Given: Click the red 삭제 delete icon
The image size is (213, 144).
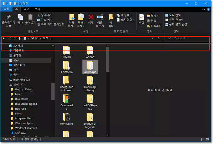Looking at the screenshot, I should coord(91,17).
